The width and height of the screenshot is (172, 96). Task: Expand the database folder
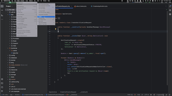pos(8,58)
